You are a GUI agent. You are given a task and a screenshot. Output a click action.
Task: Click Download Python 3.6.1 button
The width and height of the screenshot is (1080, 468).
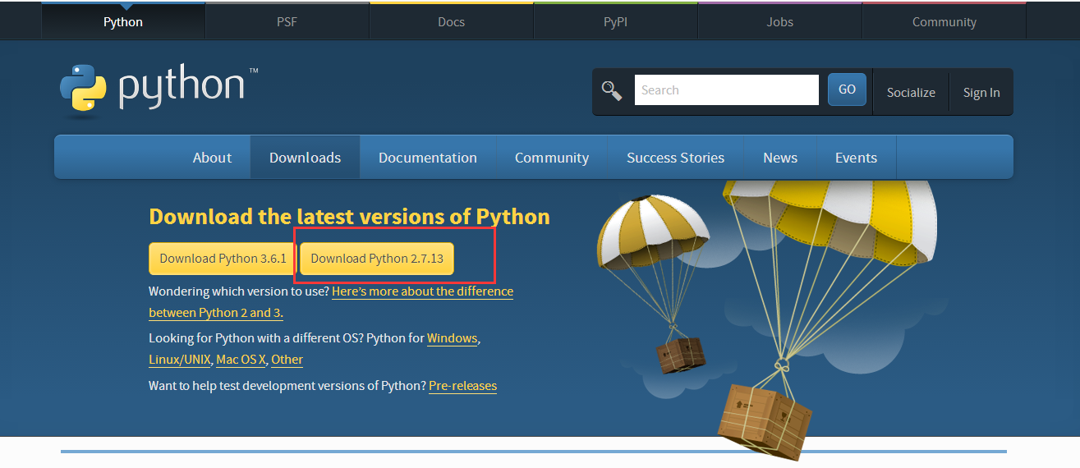[x=223, y=258]
